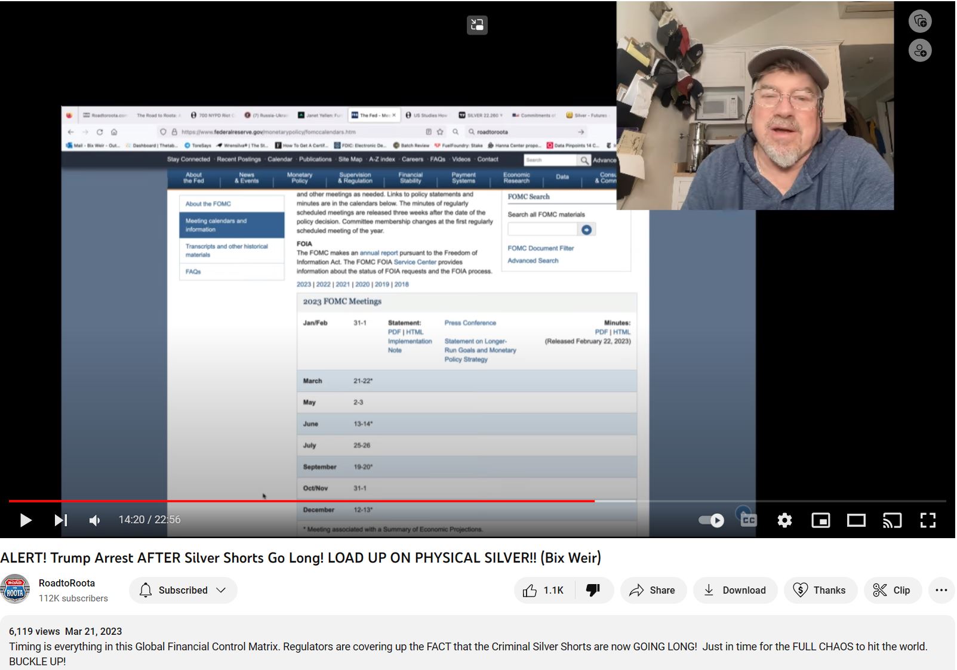Open the Subscribed notification dropdown
This screenshot has height=670, width=957.
tap(183, 590)
